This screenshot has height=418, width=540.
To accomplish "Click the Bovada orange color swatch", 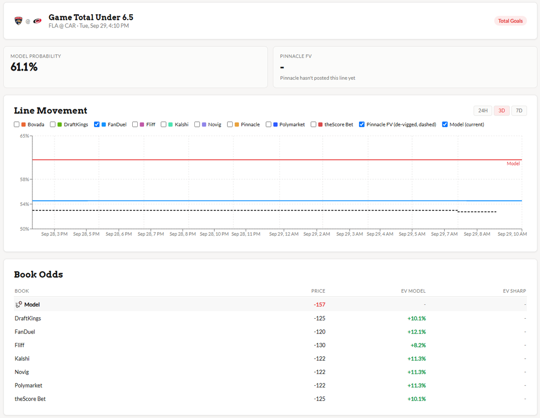I will pos(23,125).
